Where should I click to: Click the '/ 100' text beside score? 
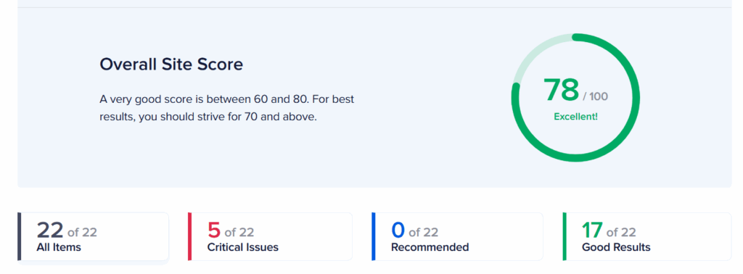pyautogui.click(x=596, y=96)
